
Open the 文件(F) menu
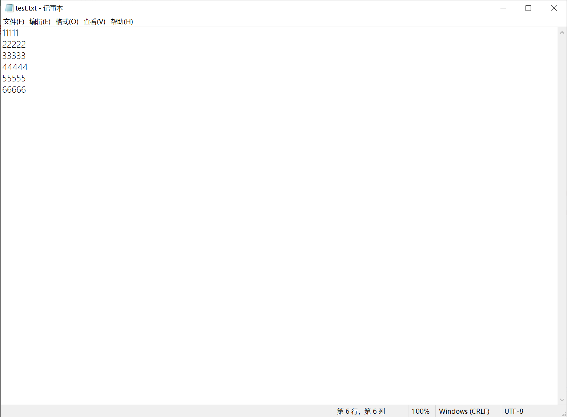(x=14, y=22)
